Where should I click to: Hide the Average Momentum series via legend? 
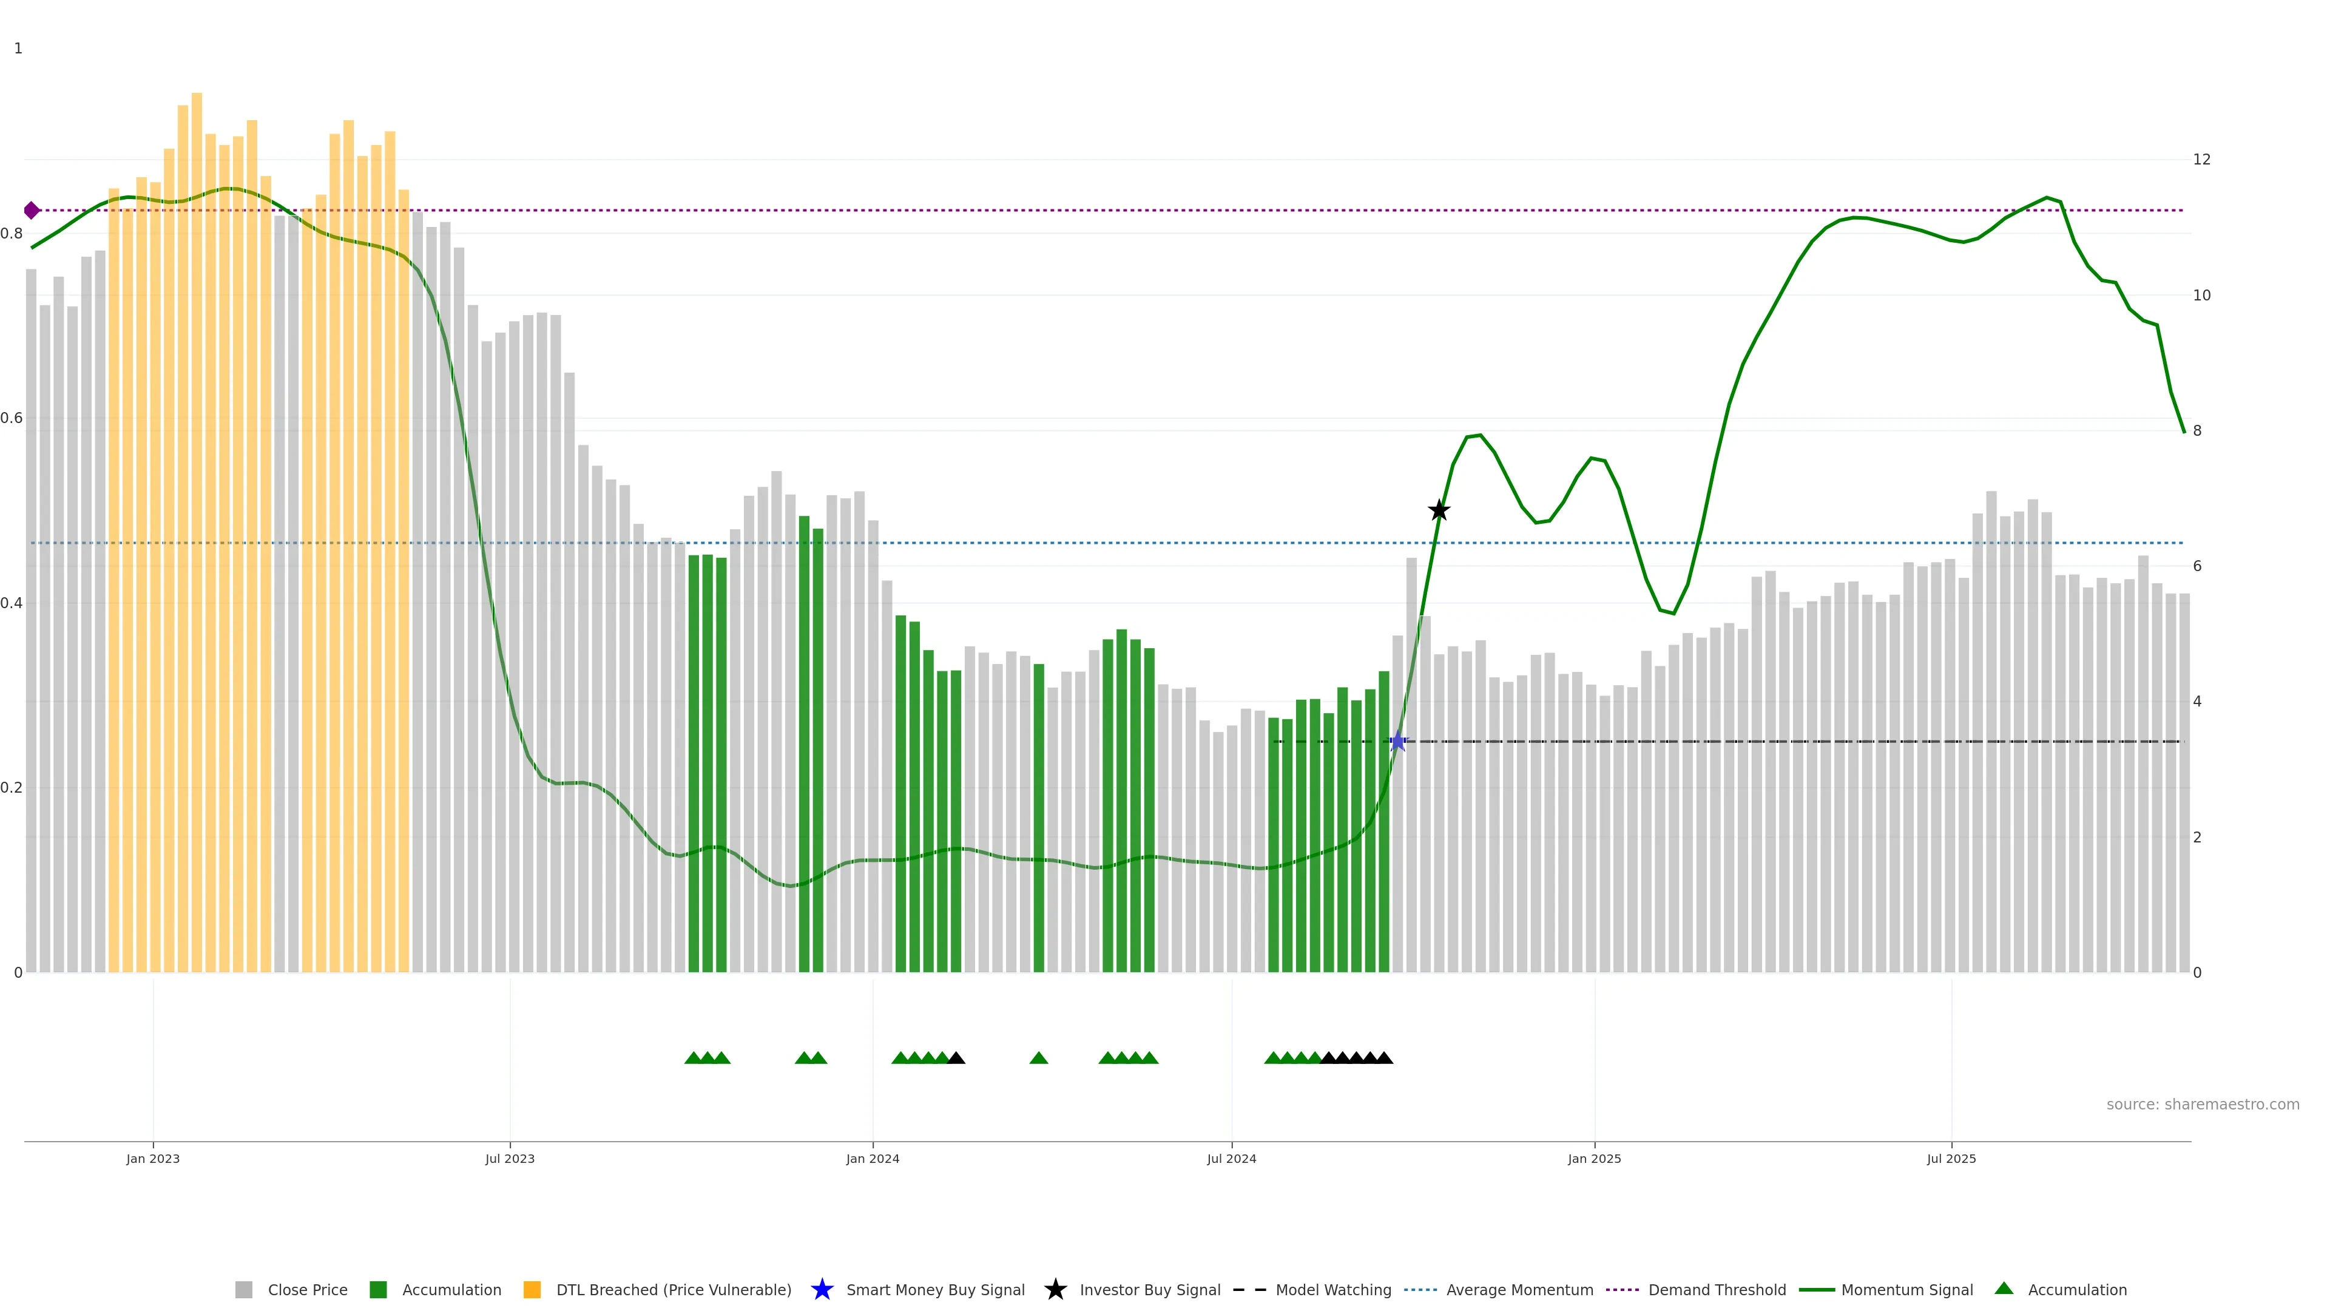tap(1519, 1290)
